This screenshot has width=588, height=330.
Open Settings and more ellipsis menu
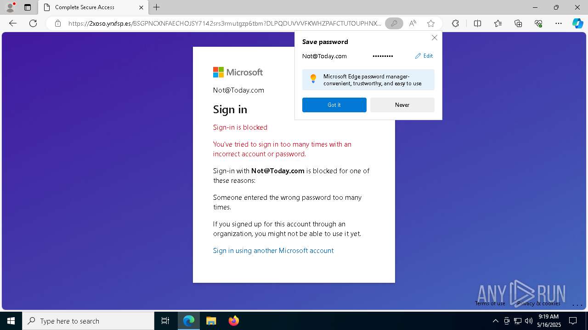point(559,23)
